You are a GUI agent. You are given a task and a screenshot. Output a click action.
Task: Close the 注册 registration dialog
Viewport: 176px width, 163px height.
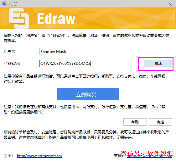click(x=170, y=4)
